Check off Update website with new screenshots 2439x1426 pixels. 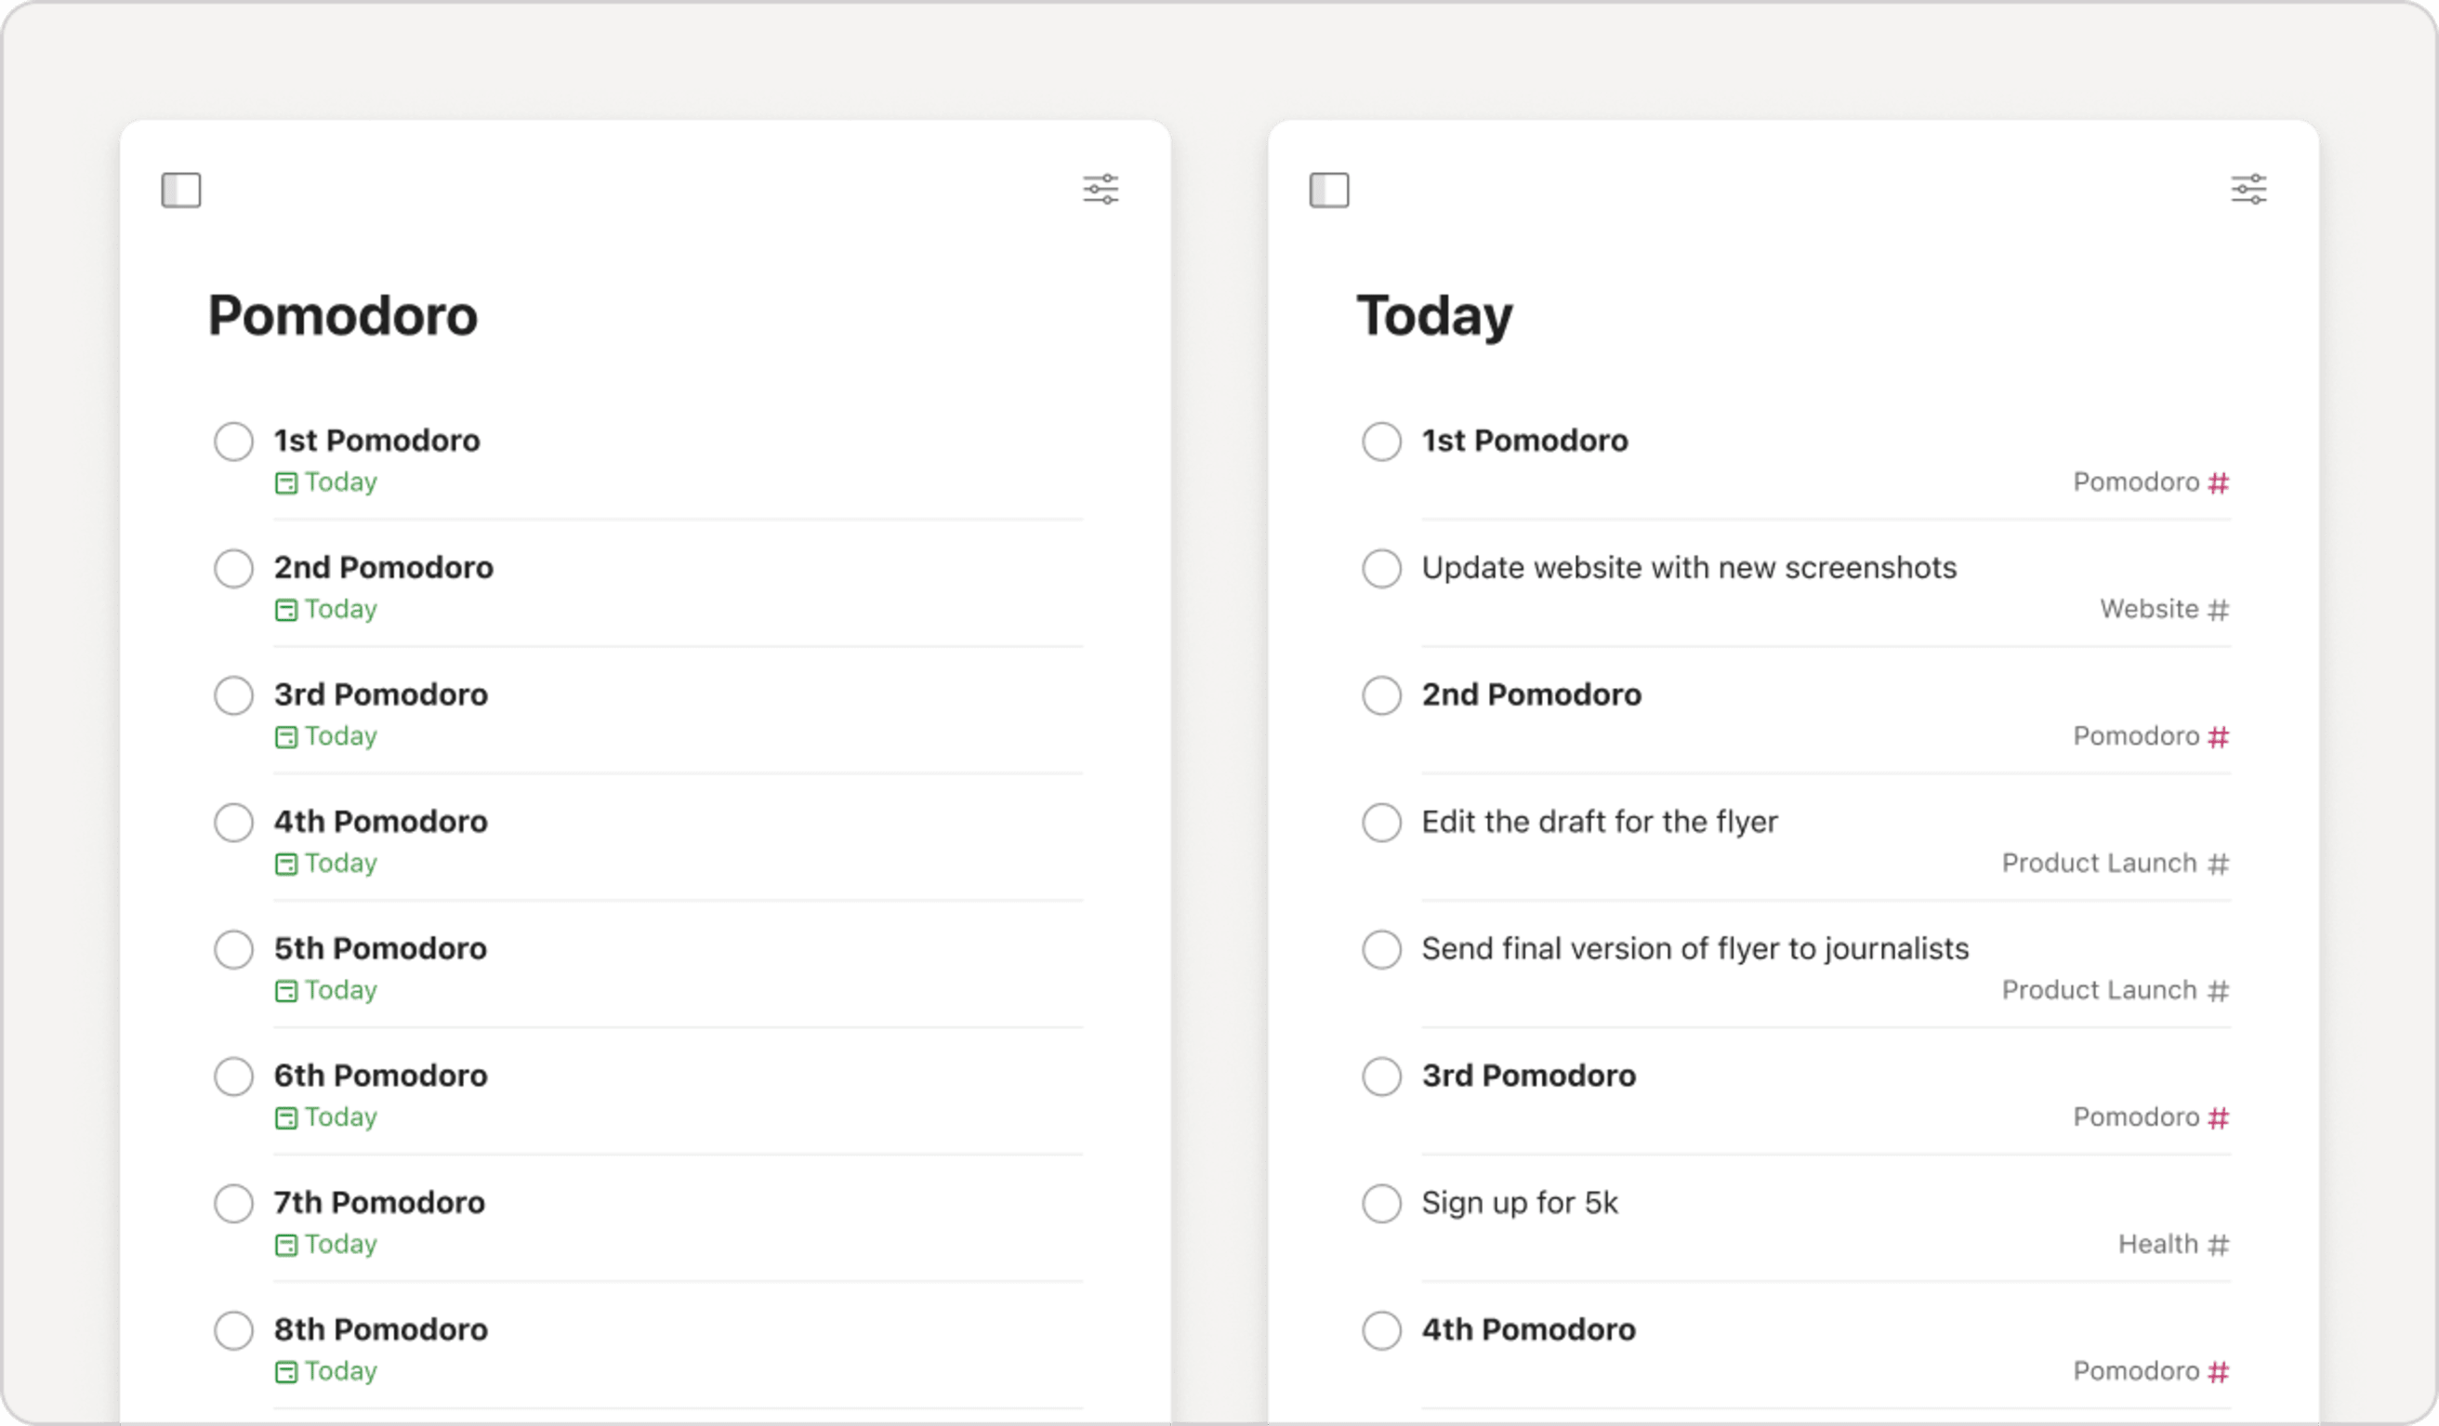1381,568
